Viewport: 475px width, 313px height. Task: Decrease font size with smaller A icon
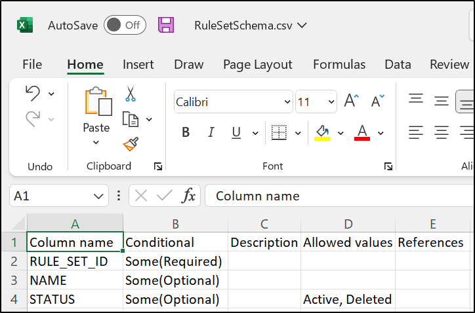pos(378,101)
